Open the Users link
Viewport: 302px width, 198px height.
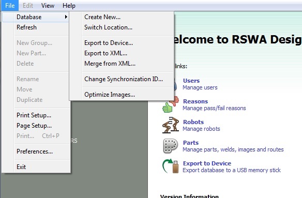(191, 81)
